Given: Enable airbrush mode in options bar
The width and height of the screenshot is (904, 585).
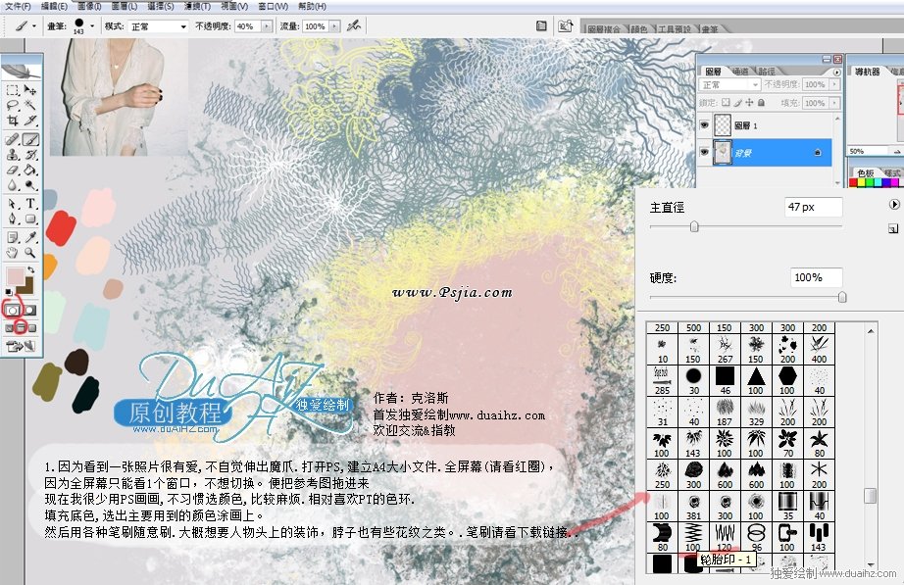Looking at the screenshot, I should 353,26.
